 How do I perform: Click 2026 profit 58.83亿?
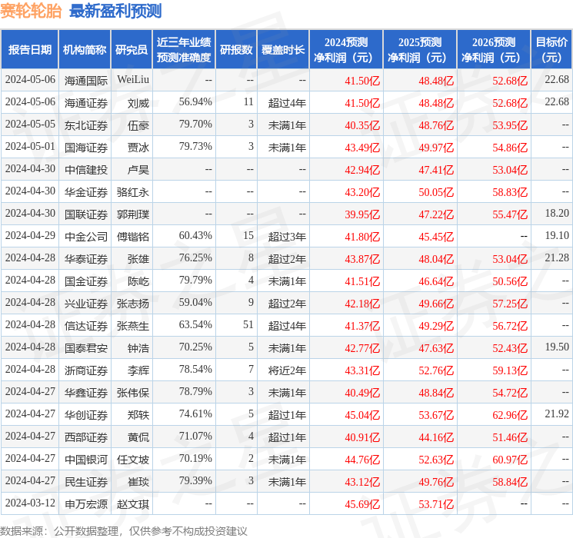tap(510, 192)
